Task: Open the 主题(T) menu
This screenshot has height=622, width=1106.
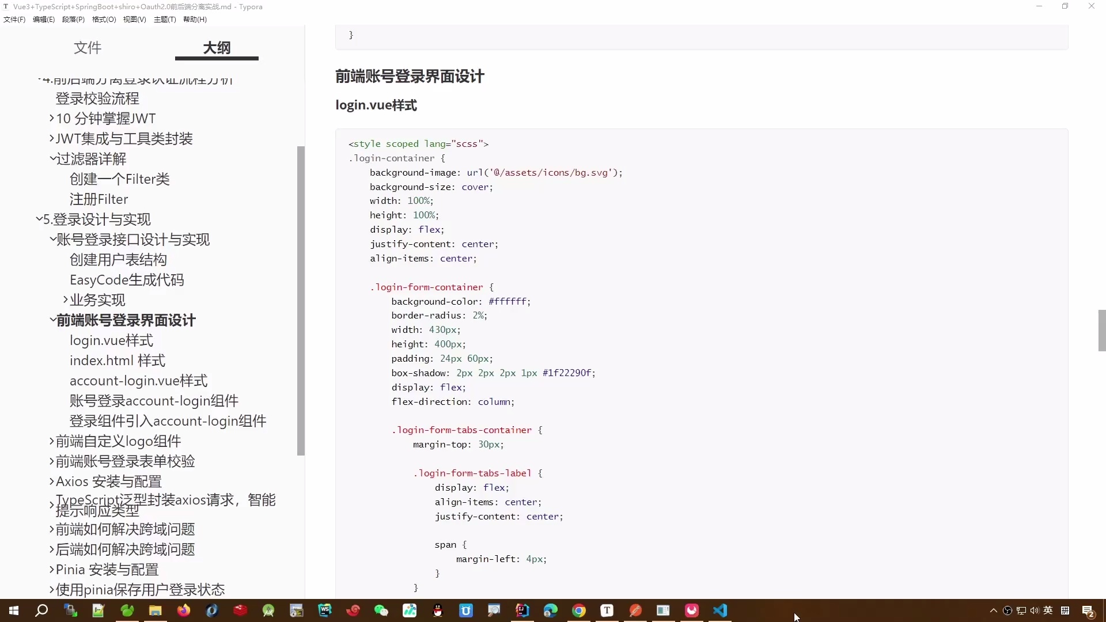Action: pyautogui.click(x=164, y=19)
